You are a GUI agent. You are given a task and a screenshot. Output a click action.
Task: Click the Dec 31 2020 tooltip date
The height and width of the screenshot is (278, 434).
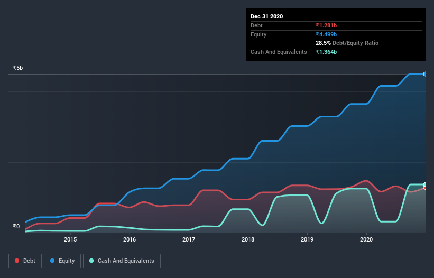[x=266, y=16]
